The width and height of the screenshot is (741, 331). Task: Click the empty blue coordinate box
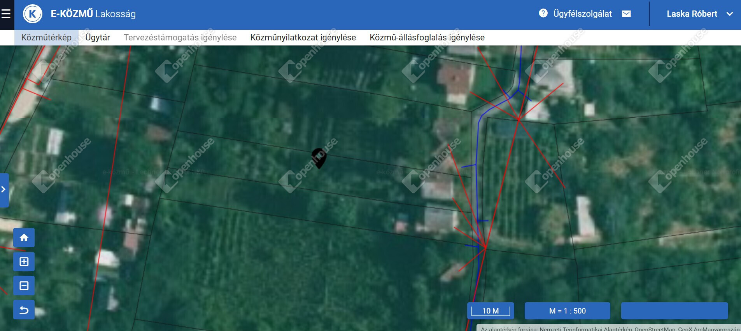pyautogui.click(x=674, y=311)
